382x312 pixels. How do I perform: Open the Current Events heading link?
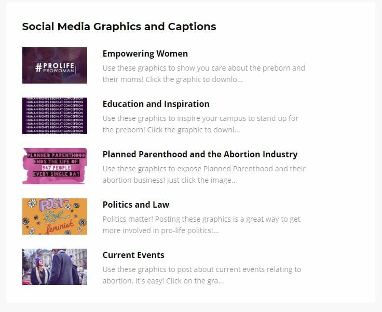click(133, 255)
